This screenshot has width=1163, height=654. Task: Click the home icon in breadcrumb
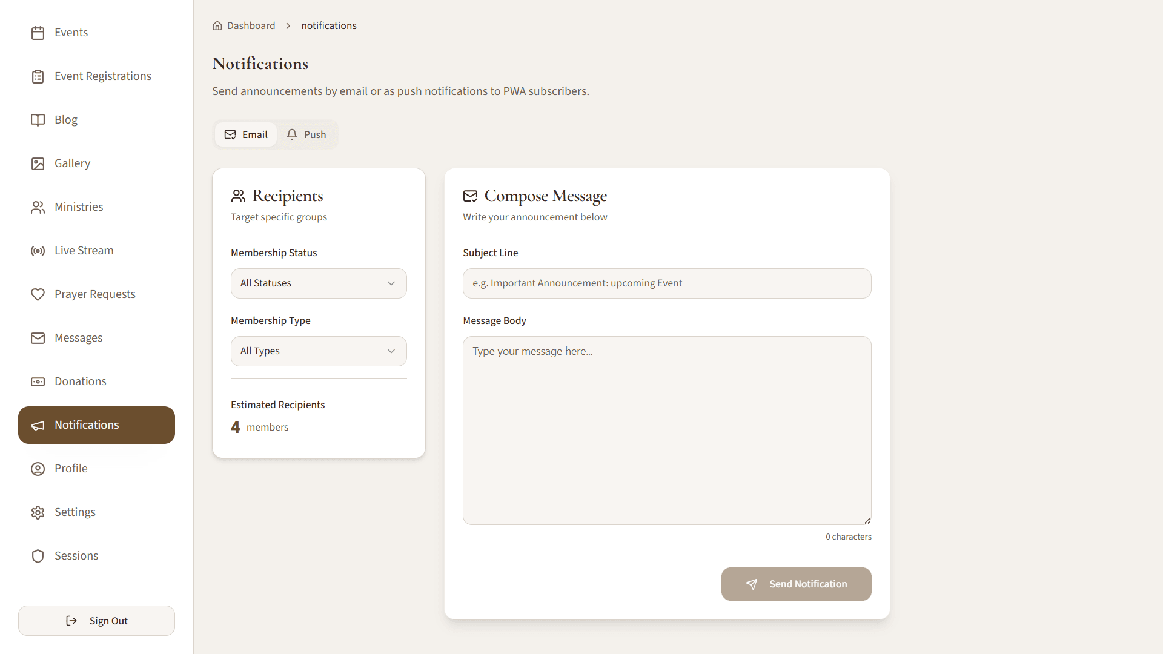tap(217, 25)
